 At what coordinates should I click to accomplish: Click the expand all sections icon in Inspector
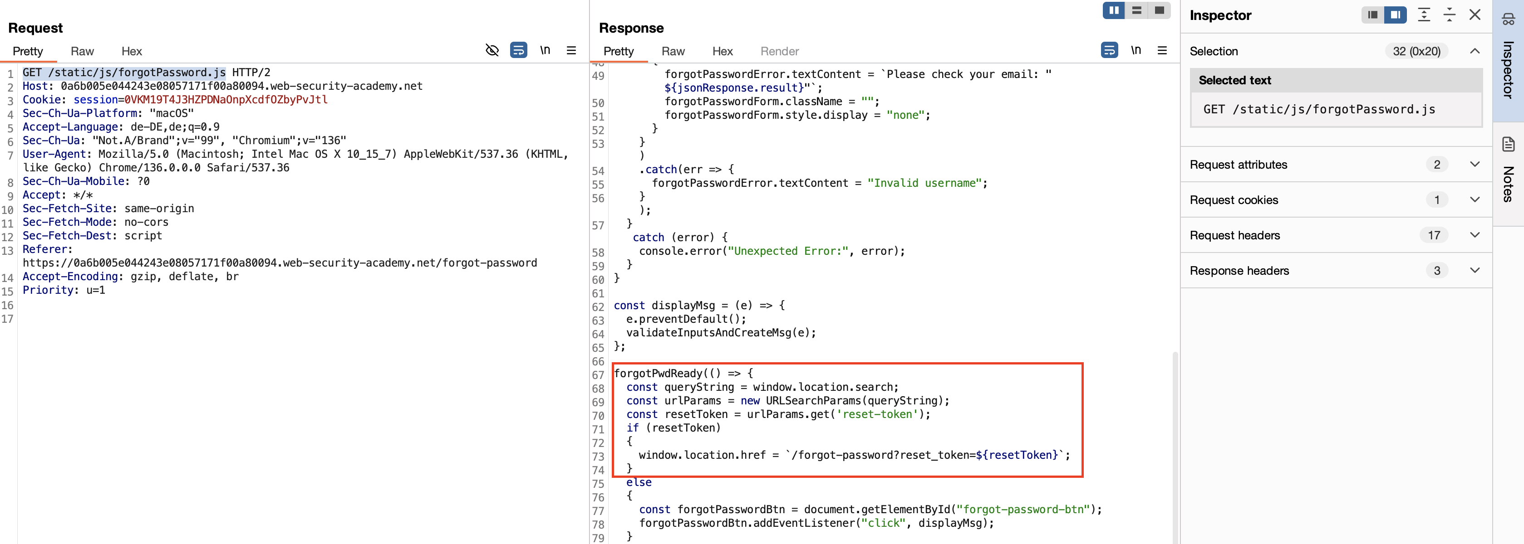coord(1424,15)
